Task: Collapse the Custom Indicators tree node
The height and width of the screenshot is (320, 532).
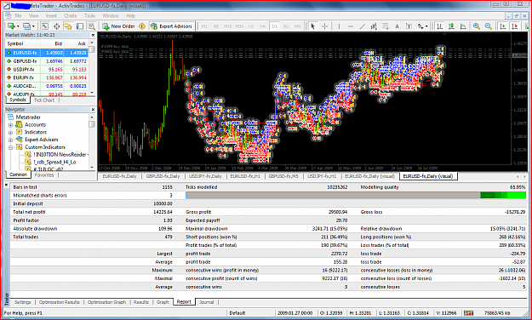Action: coord(10,147)
